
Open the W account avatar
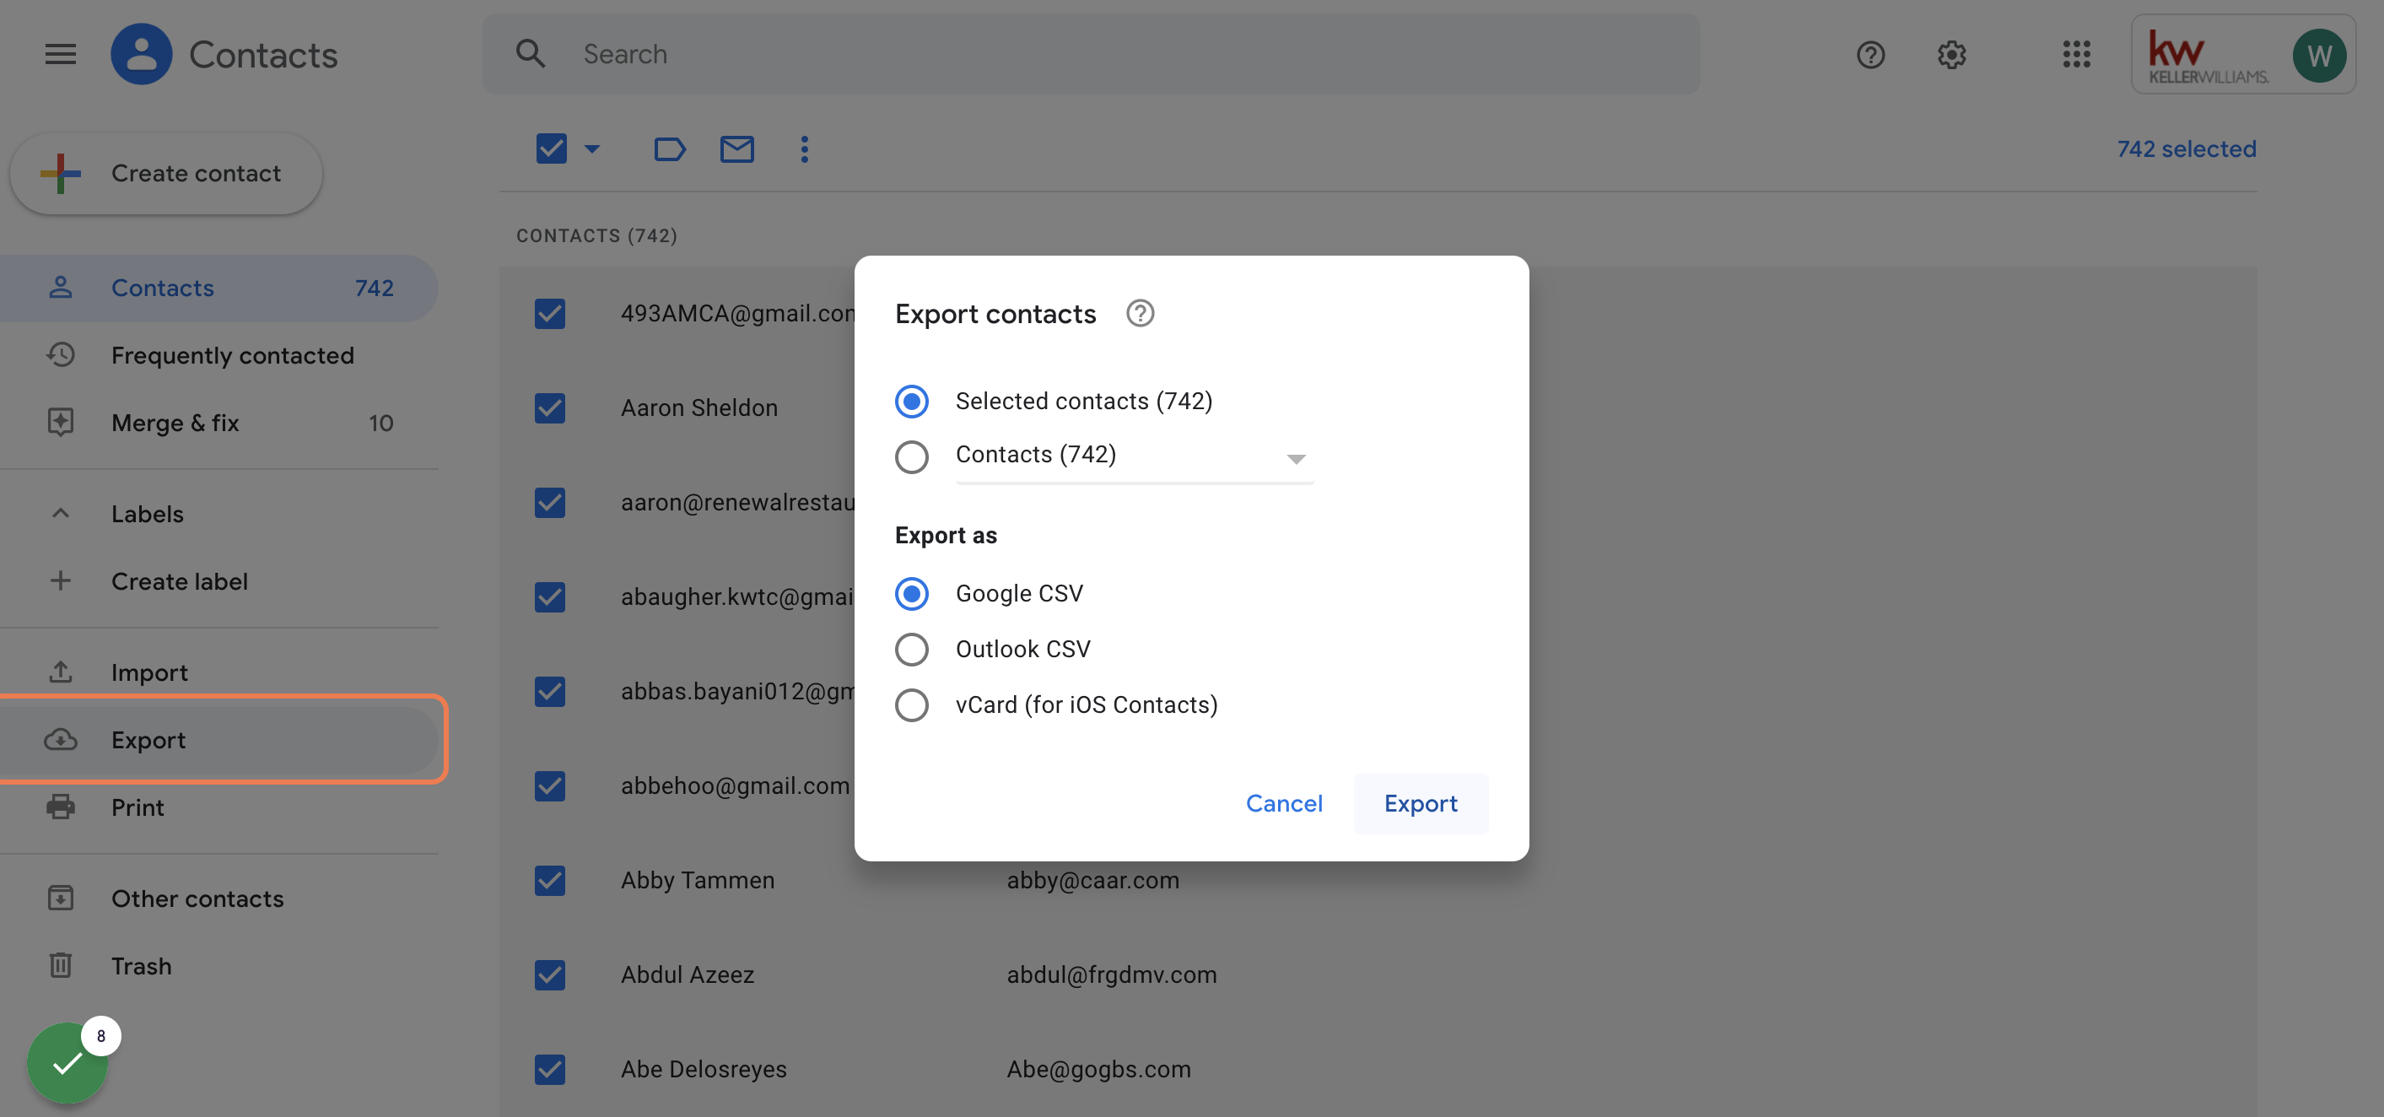2318,56
